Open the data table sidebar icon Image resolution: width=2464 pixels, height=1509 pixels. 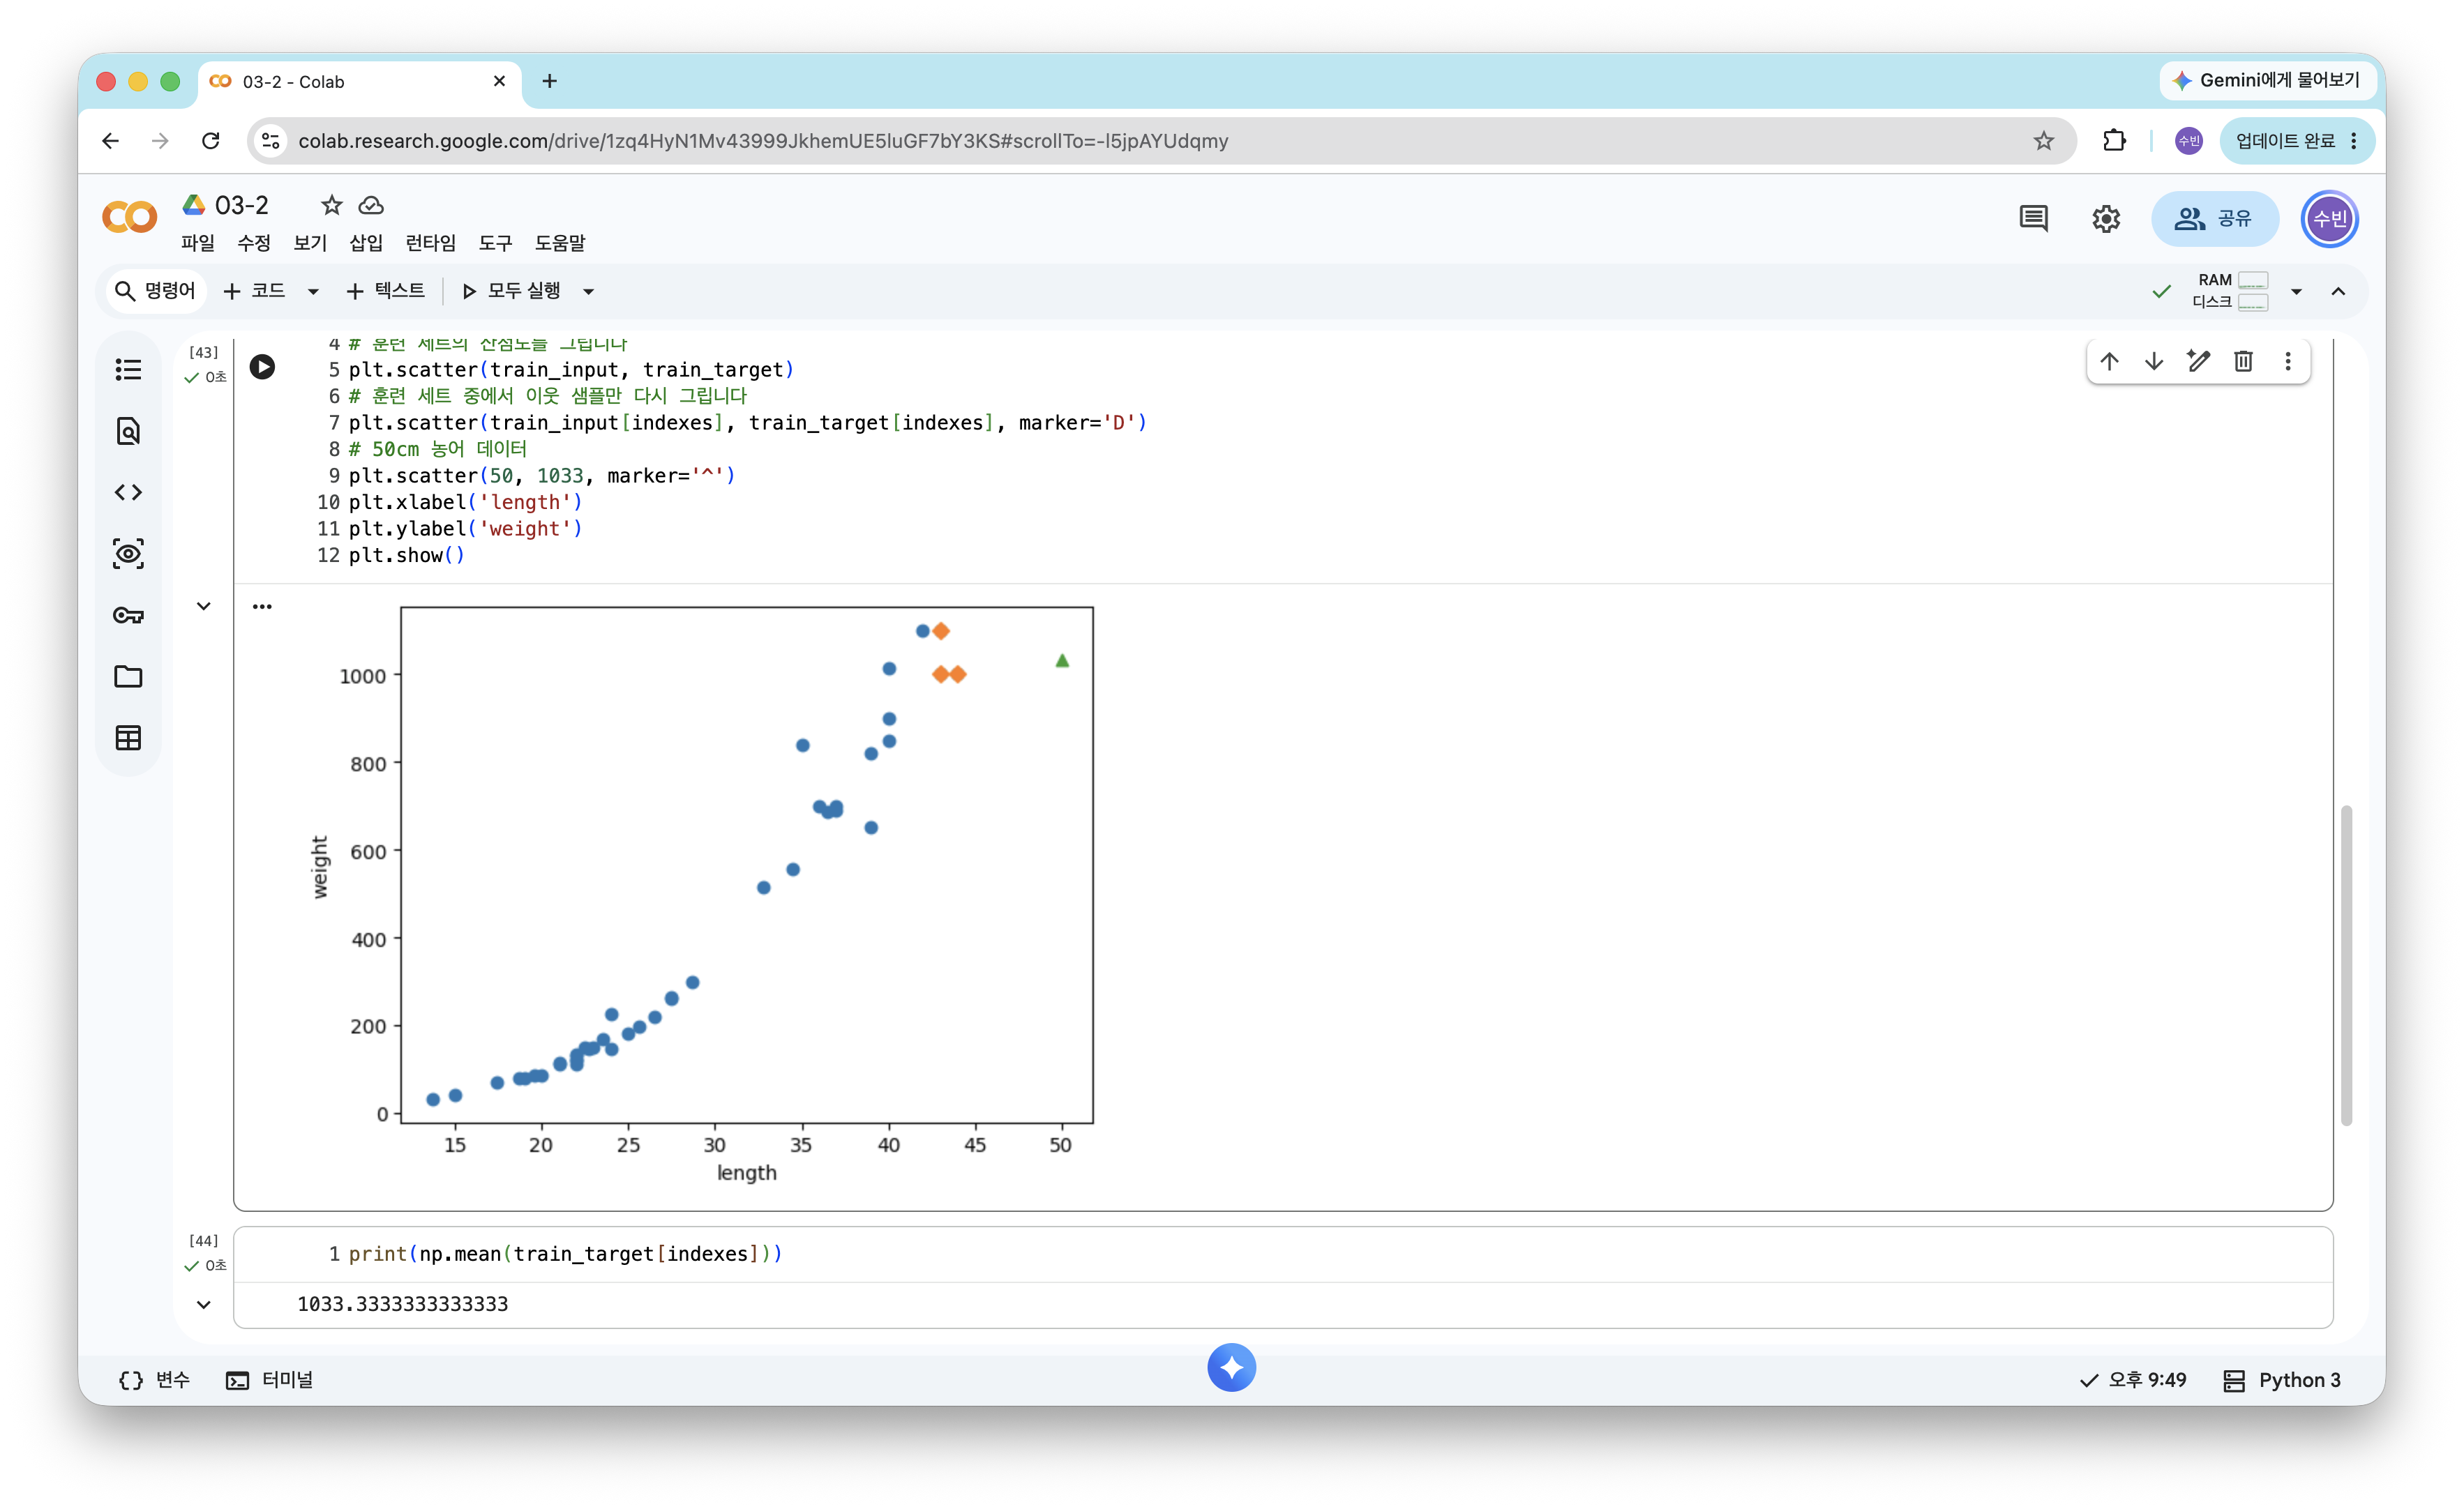128,738
